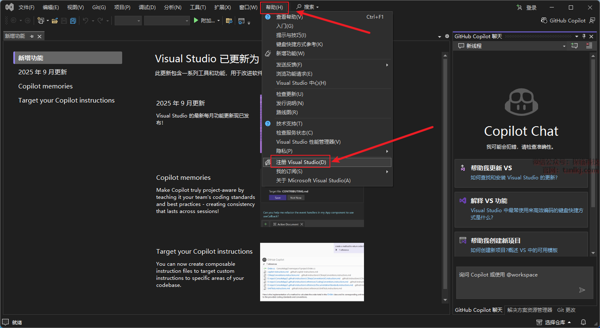
Task: Click the send message arrow in Copilot
Action: point(582,290)
